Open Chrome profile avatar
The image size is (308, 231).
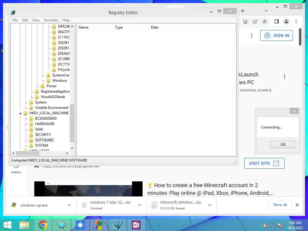(x=286, y=21)
